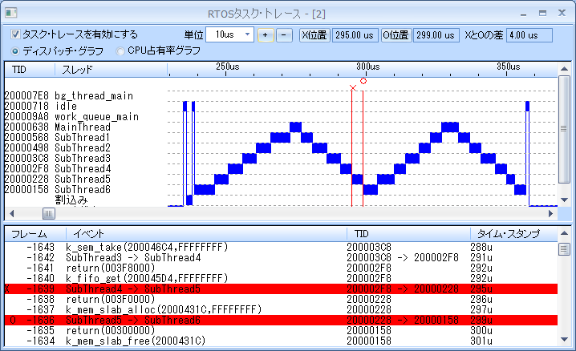Click graph horizontal scrollbar right arrow
This screenshot has width=576, height=351.
click(x=551, y=214)
